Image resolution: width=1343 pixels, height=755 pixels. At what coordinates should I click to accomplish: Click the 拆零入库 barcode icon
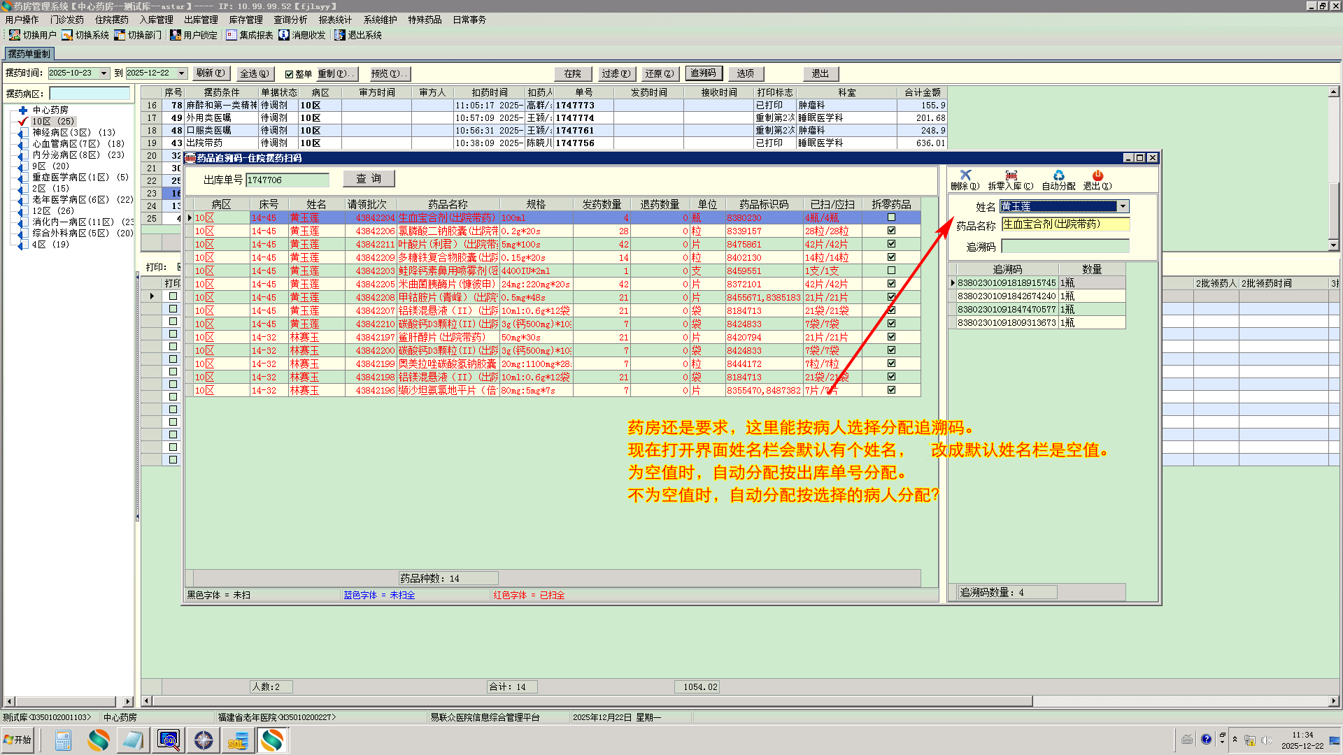click(x=1011, y=175)
